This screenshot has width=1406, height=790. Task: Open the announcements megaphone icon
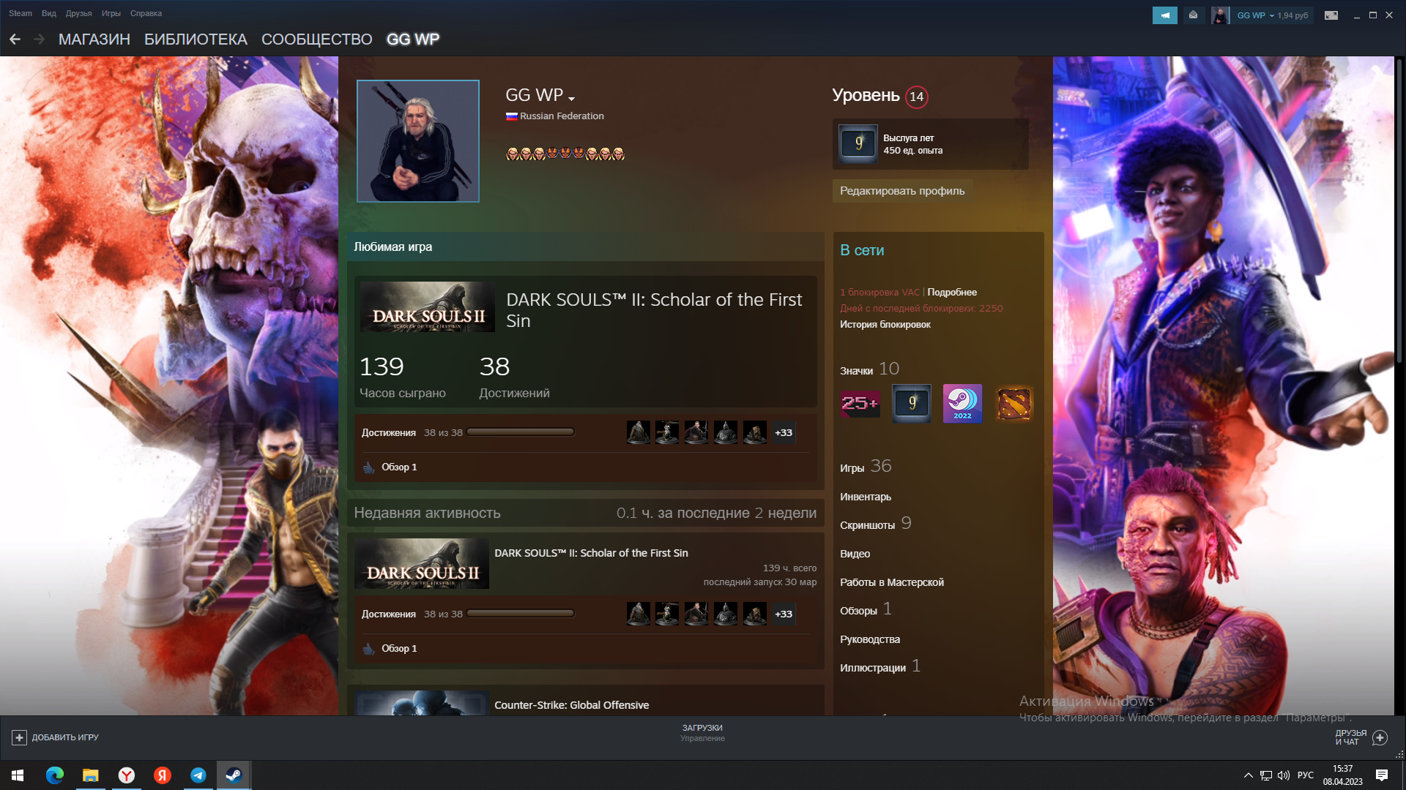point(1164,15)
